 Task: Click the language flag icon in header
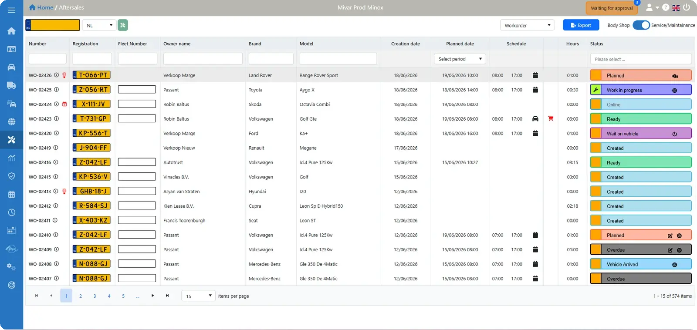tap(676, 8)
